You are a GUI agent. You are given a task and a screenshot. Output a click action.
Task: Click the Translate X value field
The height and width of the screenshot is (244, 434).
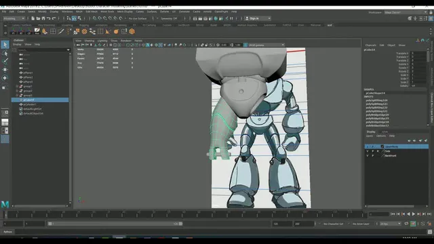pyautogui.click(x=418, y=53)
